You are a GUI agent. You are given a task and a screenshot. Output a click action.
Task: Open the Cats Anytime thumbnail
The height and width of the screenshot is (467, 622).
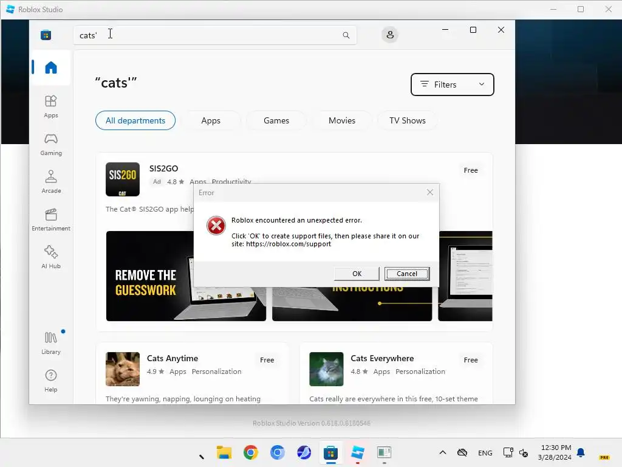[x=123, y=369]
